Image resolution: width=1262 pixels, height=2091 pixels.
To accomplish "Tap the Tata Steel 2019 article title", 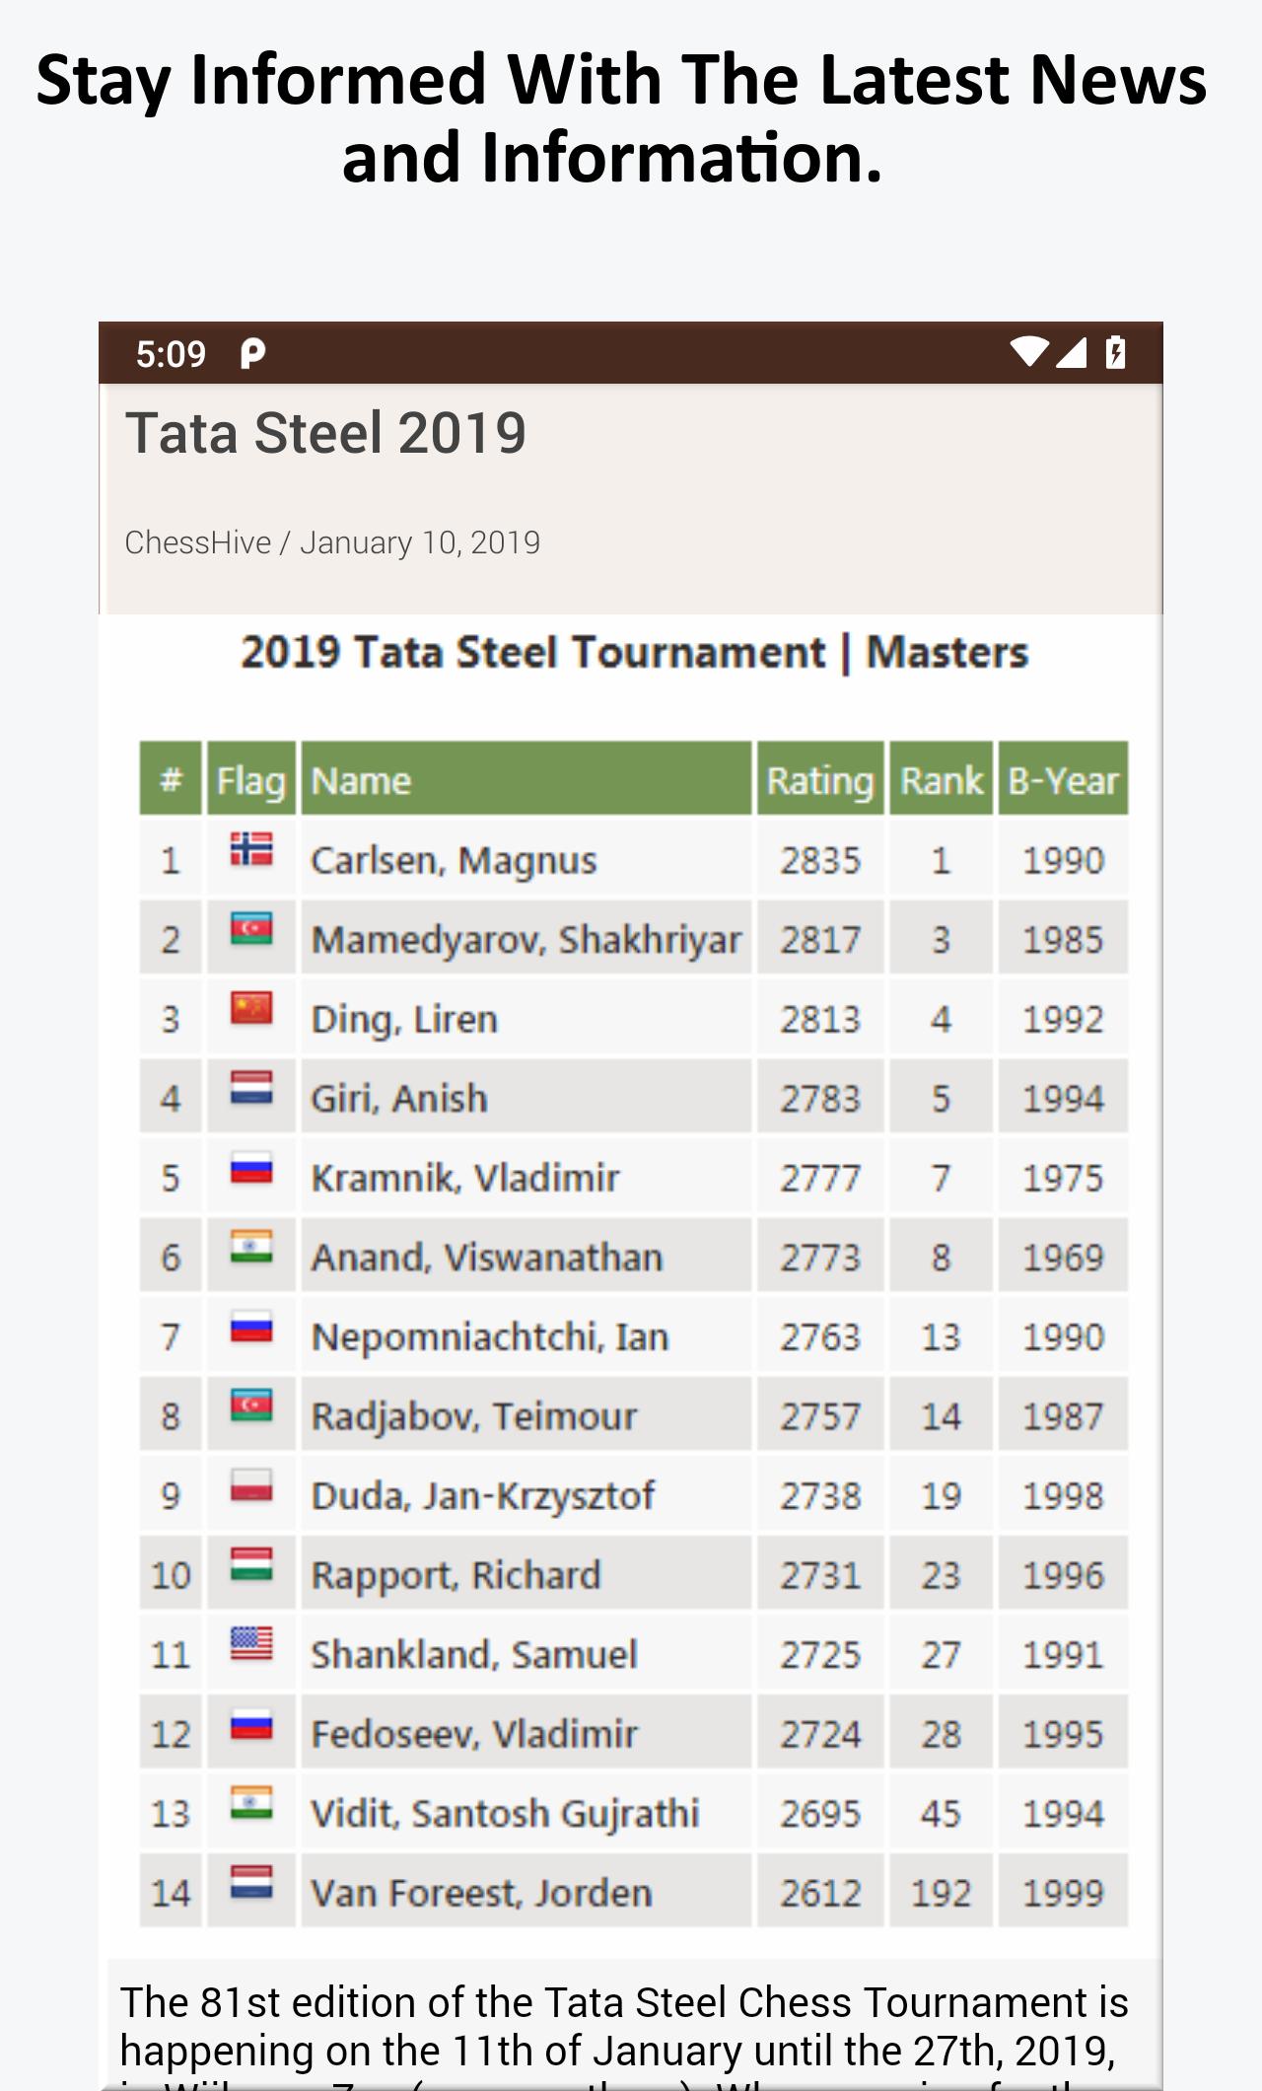I will 325,433.
